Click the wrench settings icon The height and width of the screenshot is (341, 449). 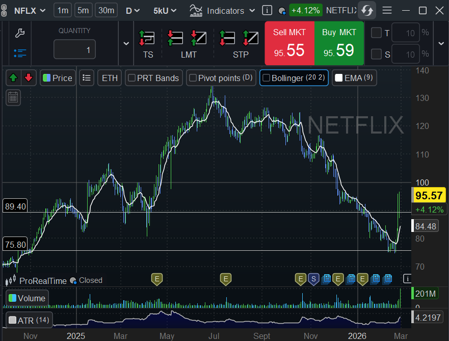click(20, 34)
